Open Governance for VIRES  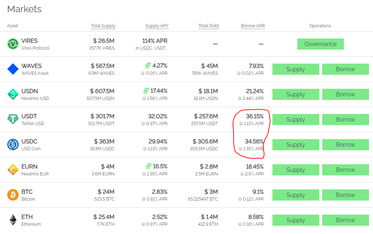point(320,44)
